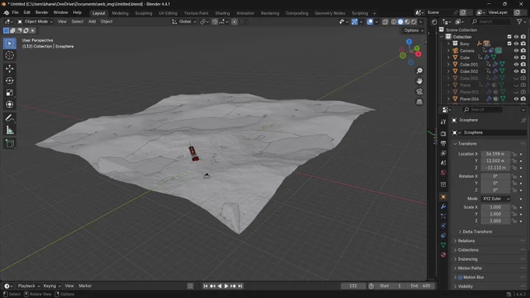Click the Rotation Z value field

point(496,190)
